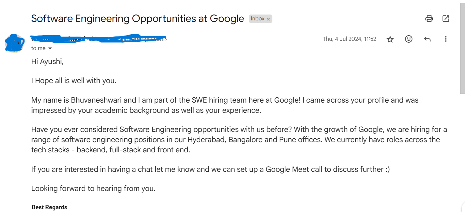Click the Inbox label chip
The image size is (465, 212).
(257, 19)
